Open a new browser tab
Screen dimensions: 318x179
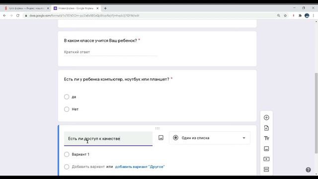[105, 8]
